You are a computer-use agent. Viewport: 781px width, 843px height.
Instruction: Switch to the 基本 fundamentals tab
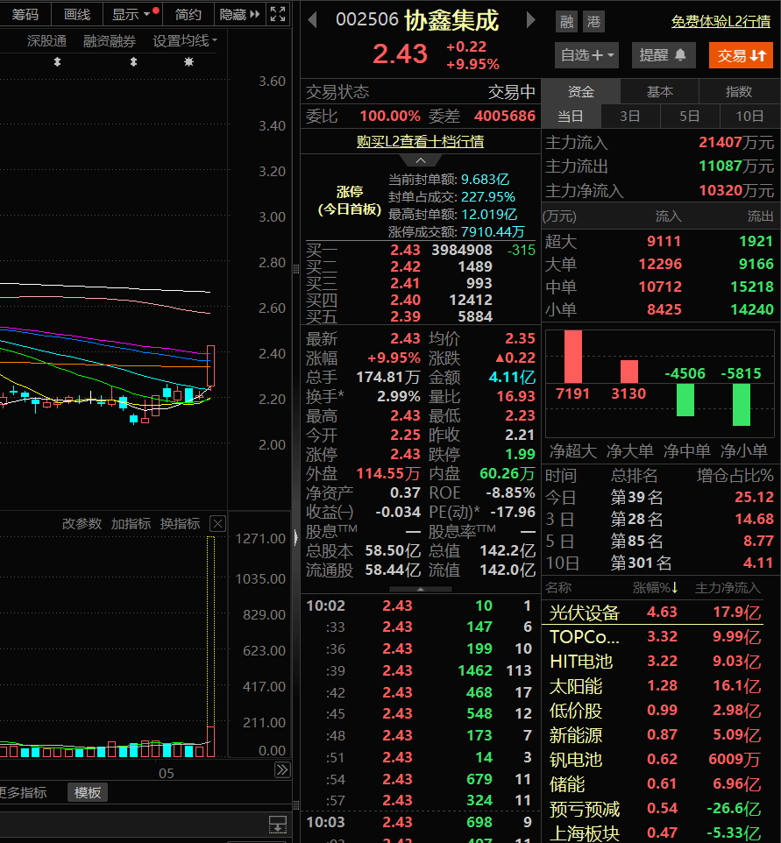coord(660,91)
